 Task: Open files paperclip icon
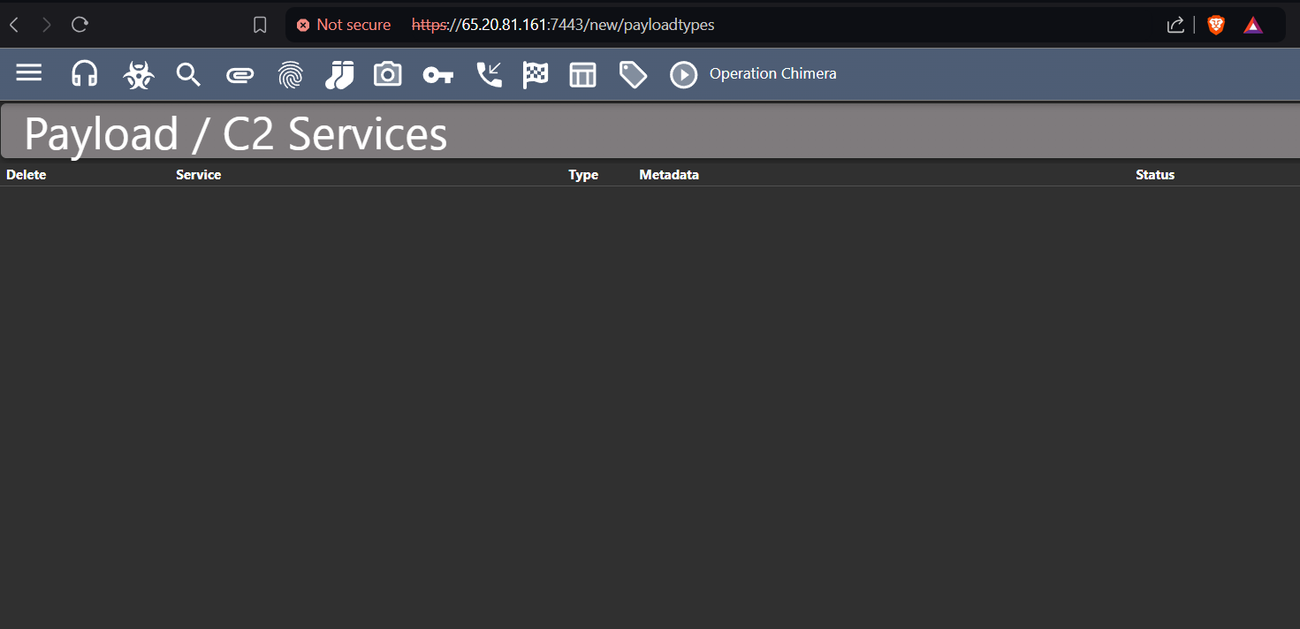pos(239,75)
